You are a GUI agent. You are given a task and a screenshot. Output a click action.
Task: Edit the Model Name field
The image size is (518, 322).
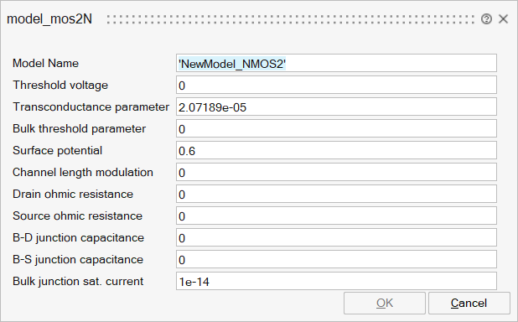pos(336,63)
